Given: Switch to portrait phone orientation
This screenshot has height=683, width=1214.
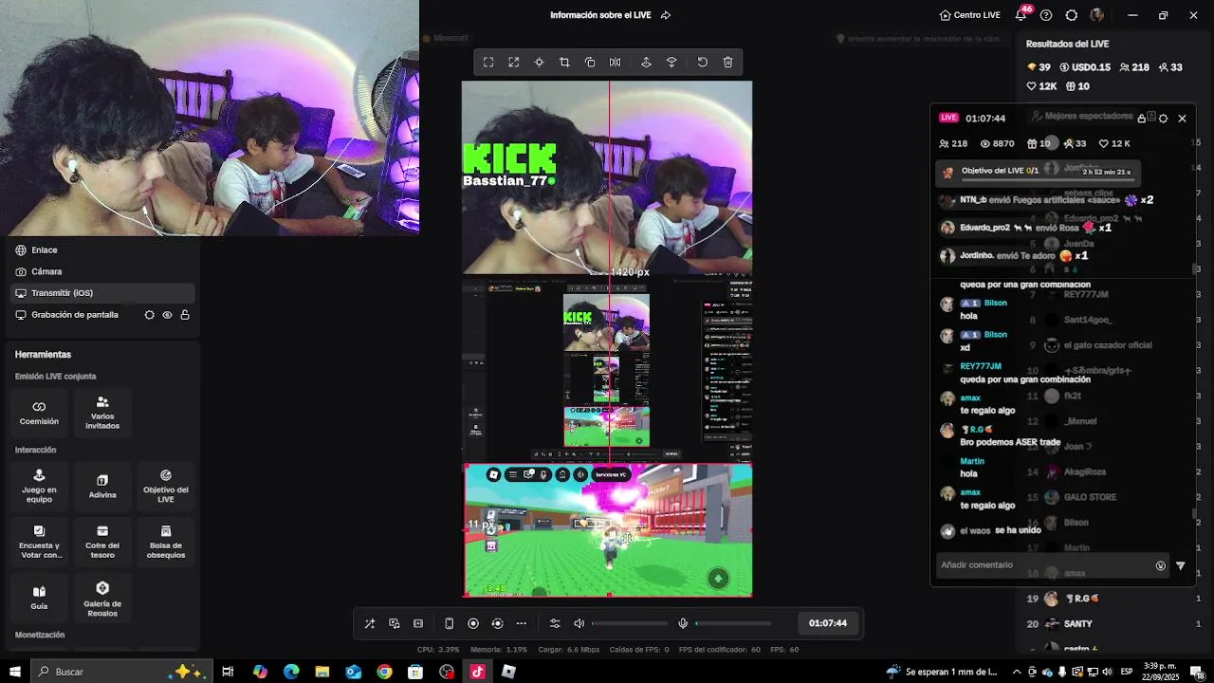Looking at the screenshot, I should (x=450, y=623).
